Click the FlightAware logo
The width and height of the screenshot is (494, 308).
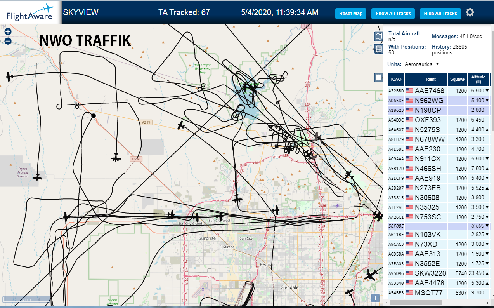coord(31,12)
